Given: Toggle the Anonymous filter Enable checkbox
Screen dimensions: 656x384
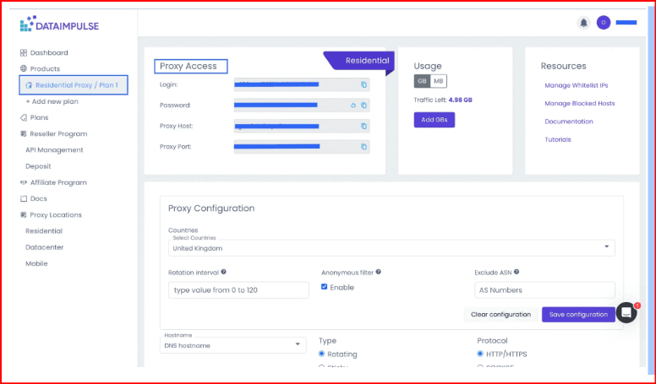Looking at the screenshot, I should click(x=325, y=287).
